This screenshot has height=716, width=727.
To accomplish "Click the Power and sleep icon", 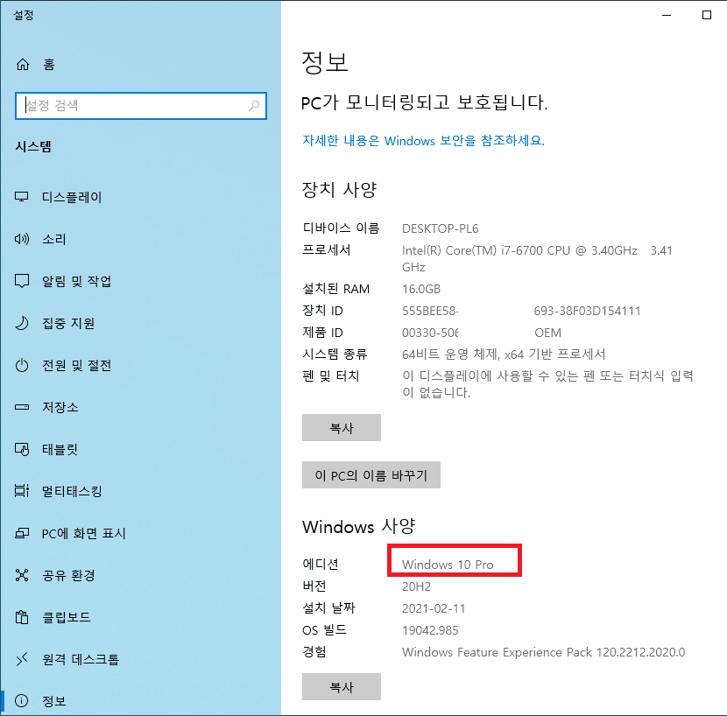I will click(x=22, y=365).
